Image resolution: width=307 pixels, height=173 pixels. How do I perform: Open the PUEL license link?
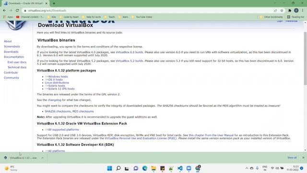tap(141, 138)
